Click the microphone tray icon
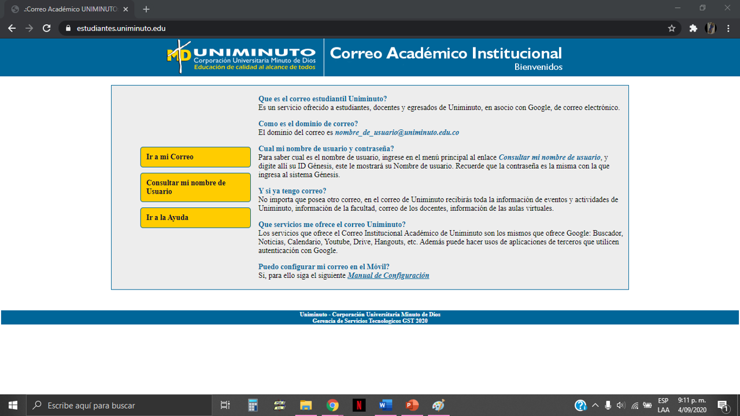The height and width of the screenshot is (416, 740). coord(608,405)
